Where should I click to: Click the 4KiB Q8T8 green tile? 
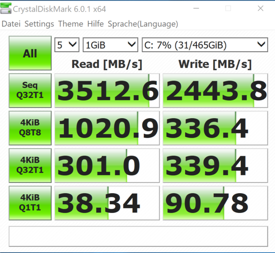pyautogui.click(x=30, y=128)
